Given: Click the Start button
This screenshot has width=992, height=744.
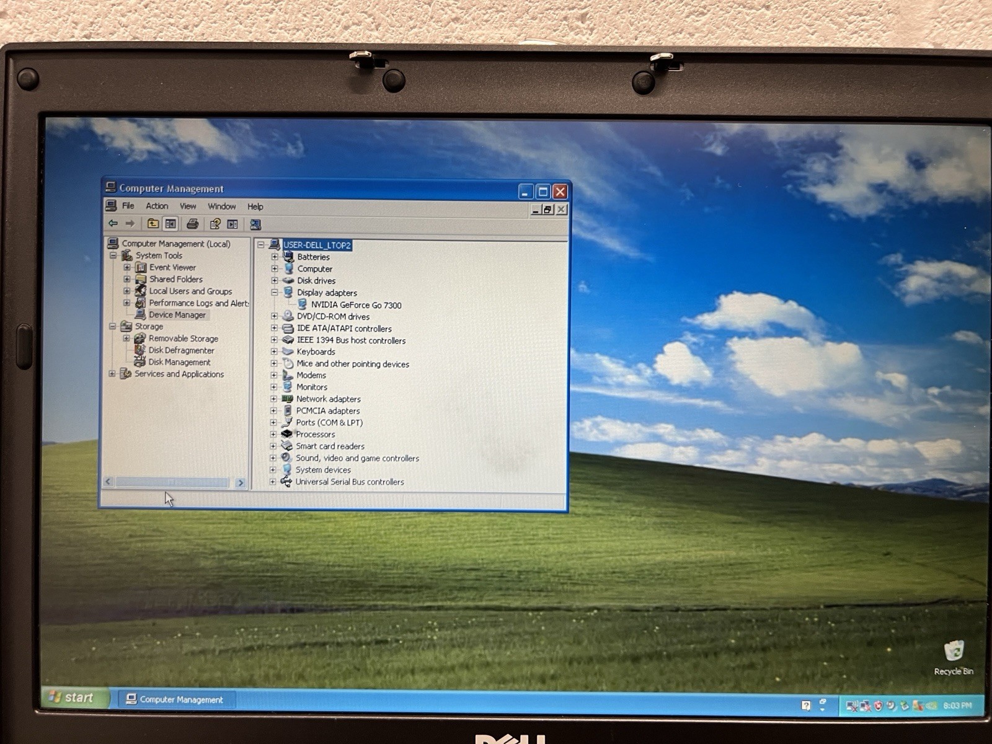Looking at the screenshot, I should tap(75, 697).
